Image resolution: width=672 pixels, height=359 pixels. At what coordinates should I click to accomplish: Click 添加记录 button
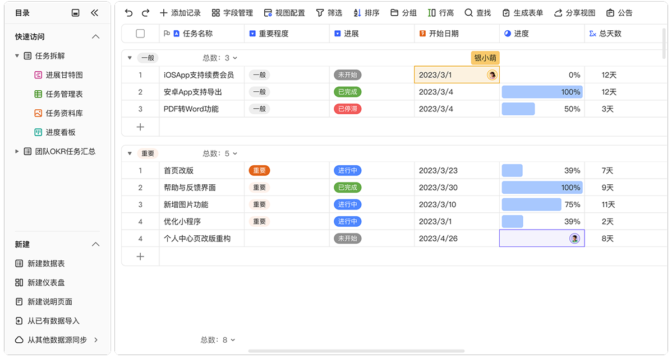click(180, 13)
